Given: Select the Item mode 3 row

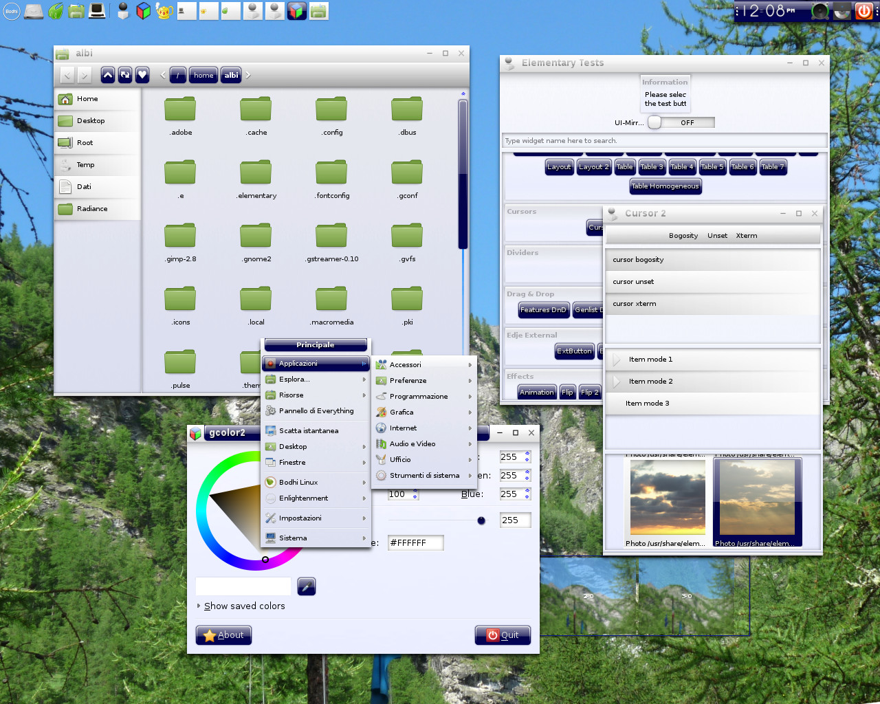Looking at the screenshot, I should [713, 404].
